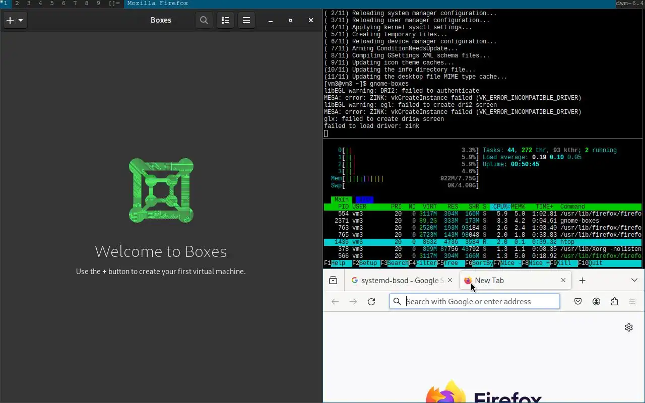This screenshot has width=645, height=403.
Task: Click the F3 Search button in htop
Action: tap(395, 263)
